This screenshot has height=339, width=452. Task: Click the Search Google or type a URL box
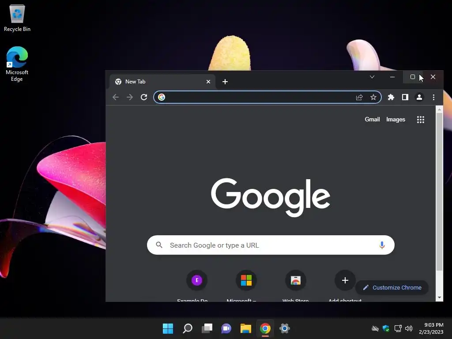pyautogui.click(x=271, y=245)
